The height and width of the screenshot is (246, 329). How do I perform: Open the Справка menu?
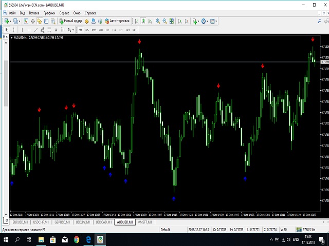point(90,13)
